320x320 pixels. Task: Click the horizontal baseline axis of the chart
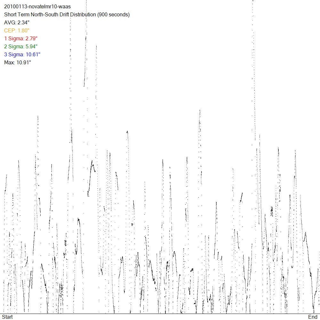[160, 314]
